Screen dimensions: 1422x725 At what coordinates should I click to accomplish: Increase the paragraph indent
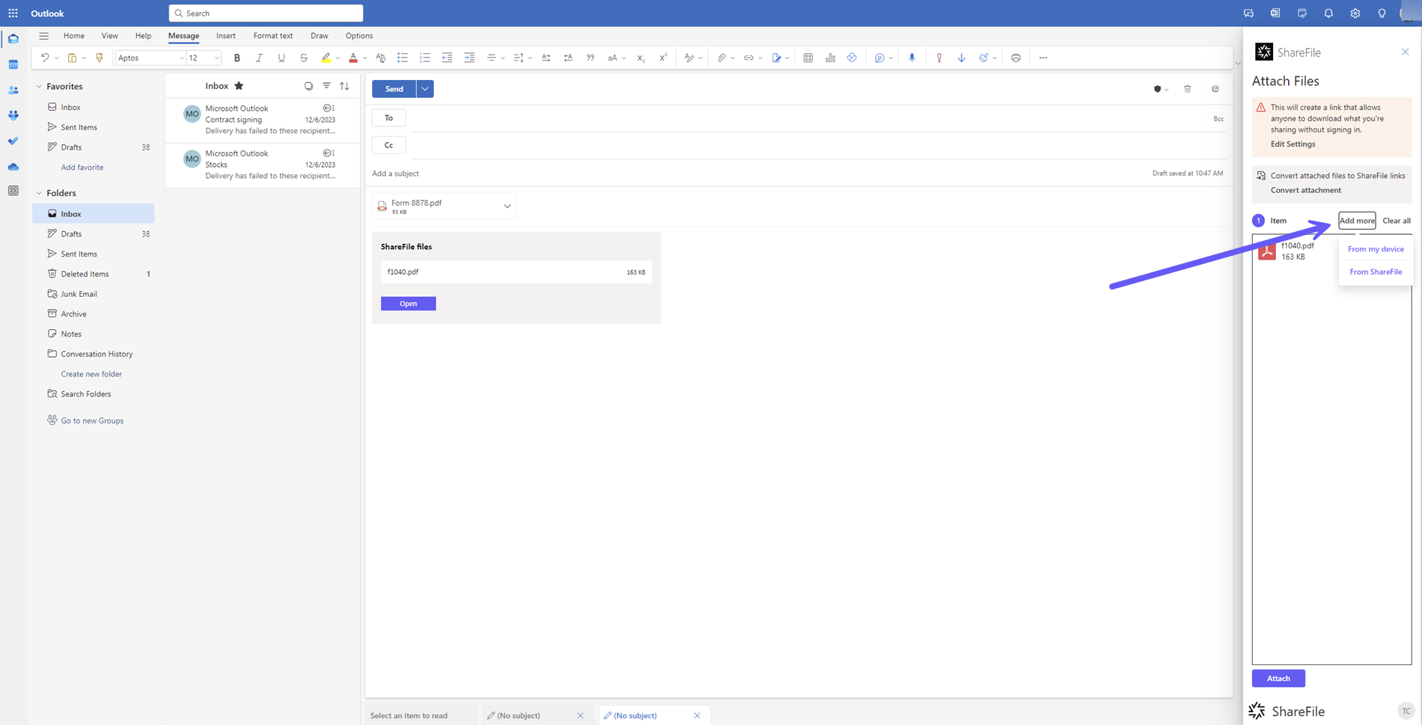[469, 58]
